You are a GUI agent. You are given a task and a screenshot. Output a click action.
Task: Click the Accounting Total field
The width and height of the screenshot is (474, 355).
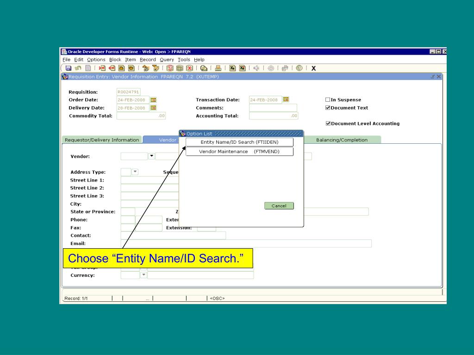tap(273, 116)
